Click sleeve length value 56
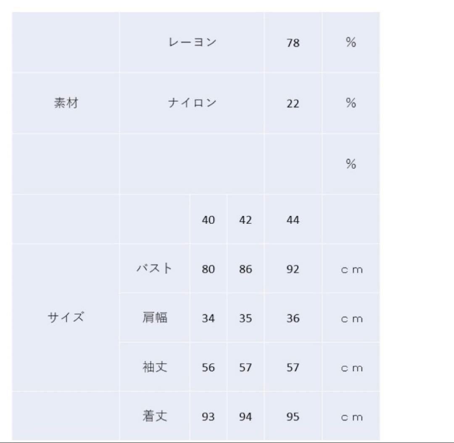The height and width of the screenshot is (443, 454). coord(208,368)
